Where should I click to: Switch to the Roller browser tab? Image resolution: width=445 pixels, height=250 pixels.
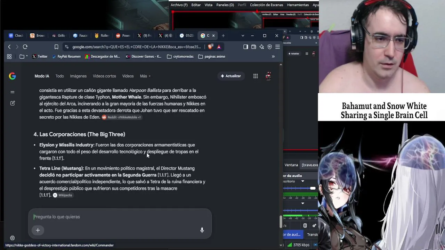pyautogui.click(x=102, y=35)
